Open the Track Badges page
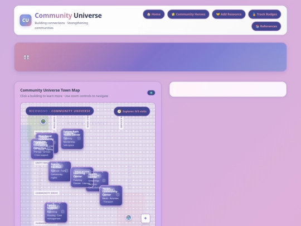Screen dimensions: 301x226 (x=265, y=14)
